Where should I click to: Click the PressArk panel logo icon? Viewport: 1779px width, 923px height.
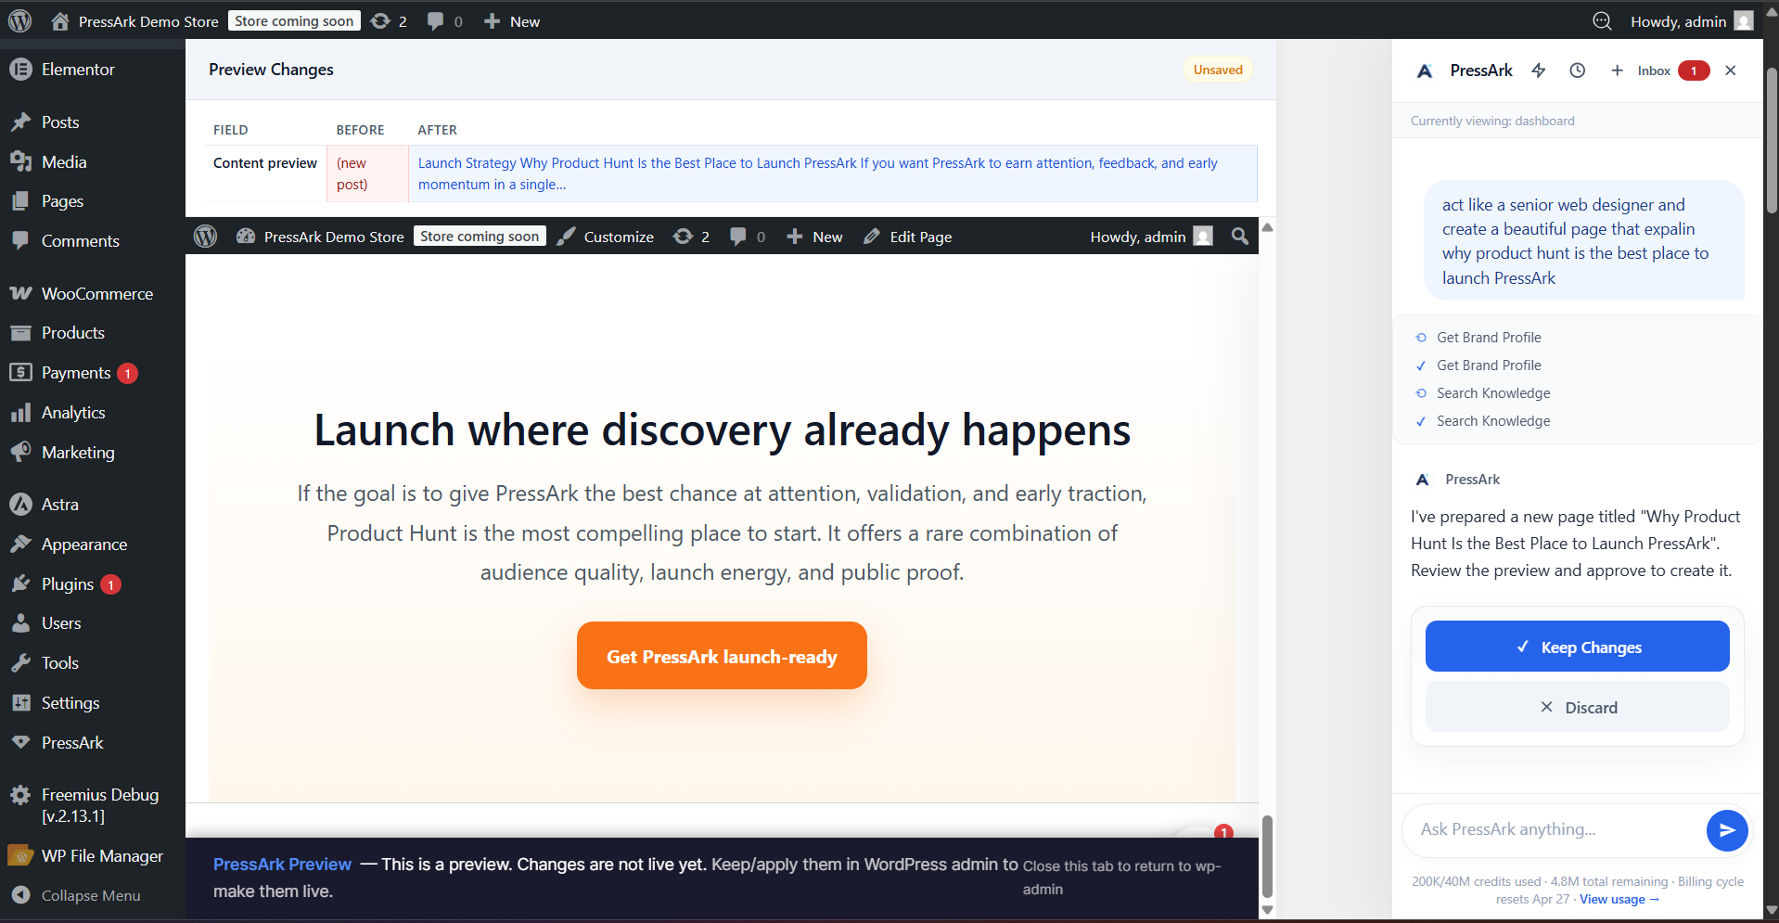1425,71
